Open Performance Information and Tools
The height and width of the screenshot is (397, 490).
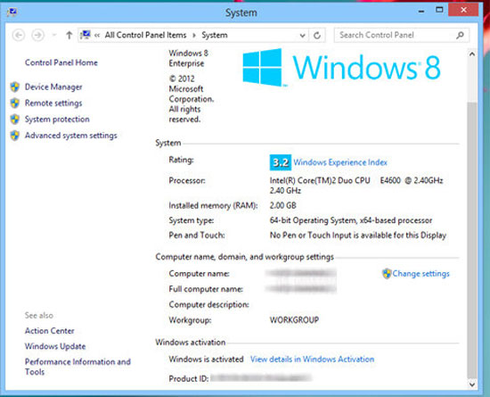coord(78,367)
